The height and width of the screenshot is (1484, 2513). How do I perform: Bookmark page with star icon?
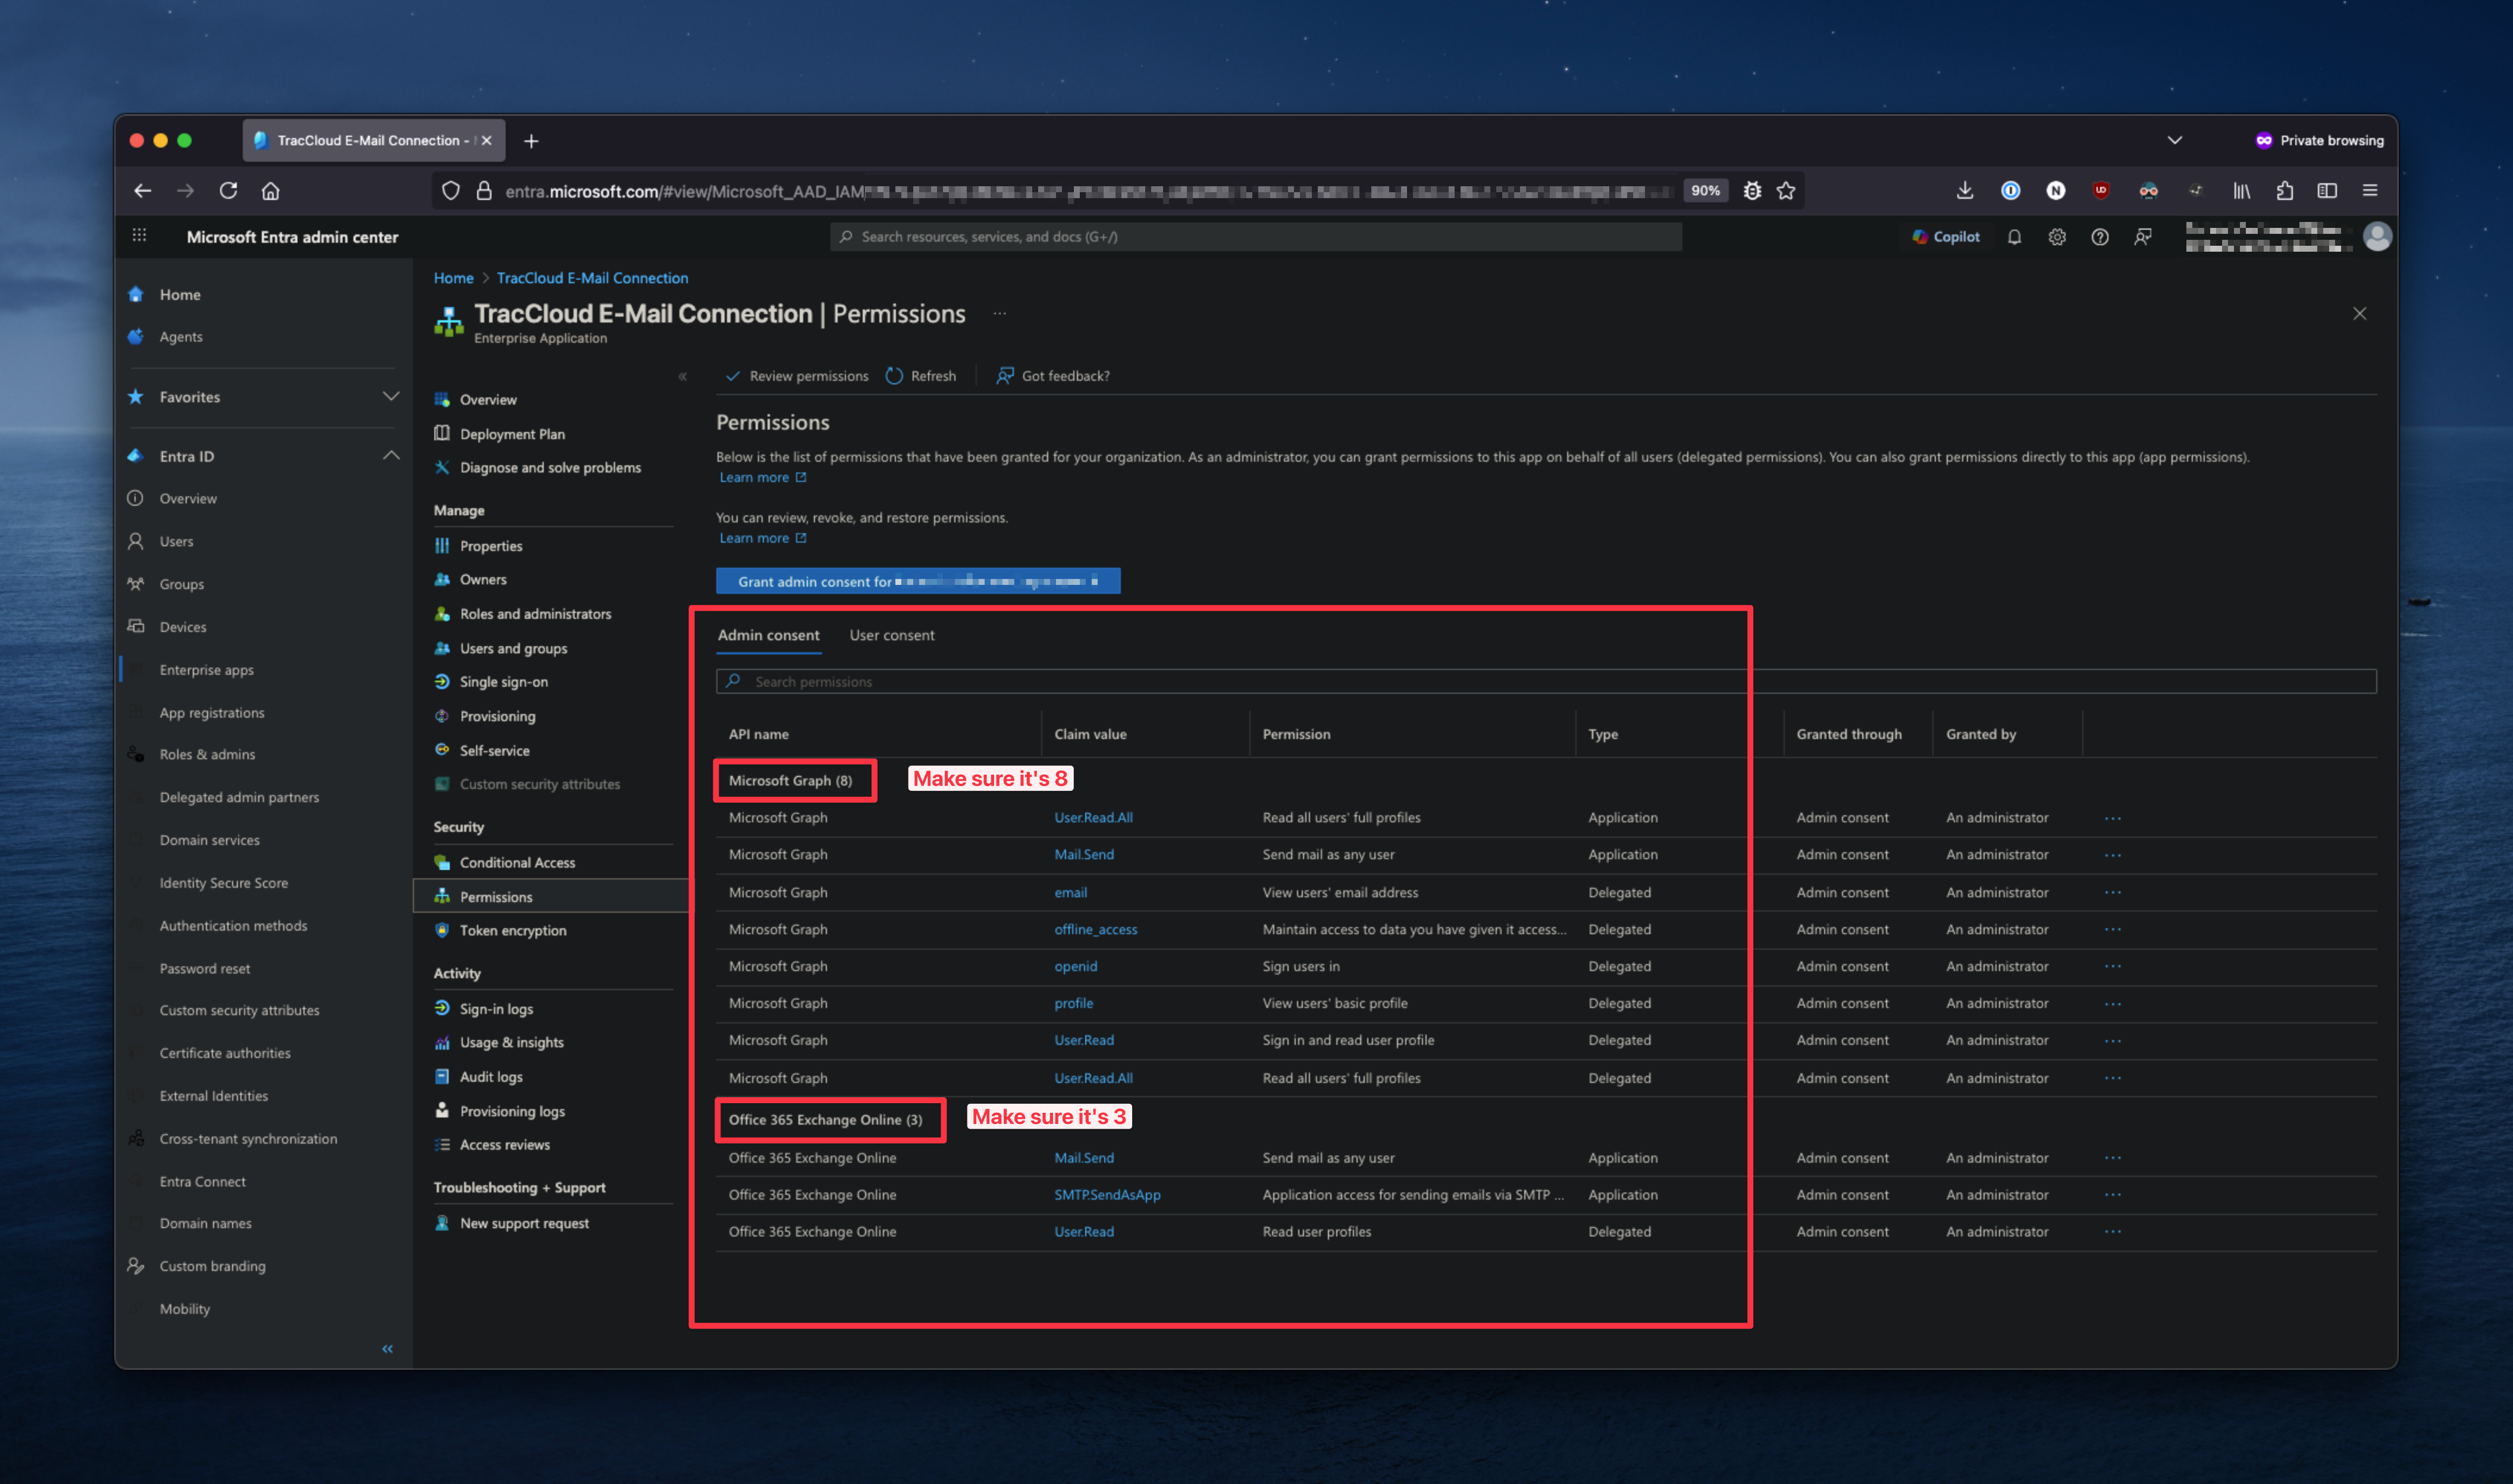(x=1787, y=191)
